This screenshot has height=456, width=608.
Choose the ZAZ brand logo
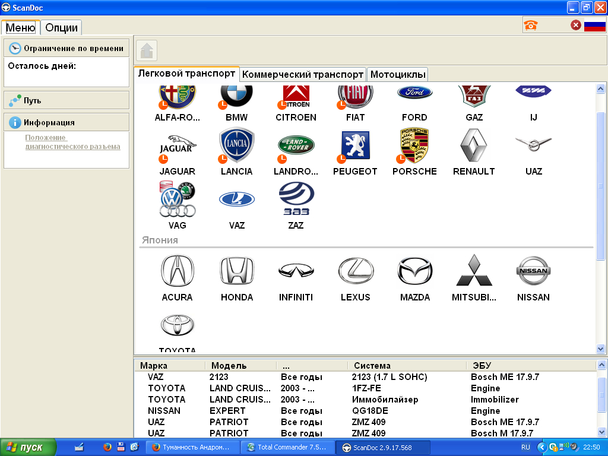tap(296, 199)
